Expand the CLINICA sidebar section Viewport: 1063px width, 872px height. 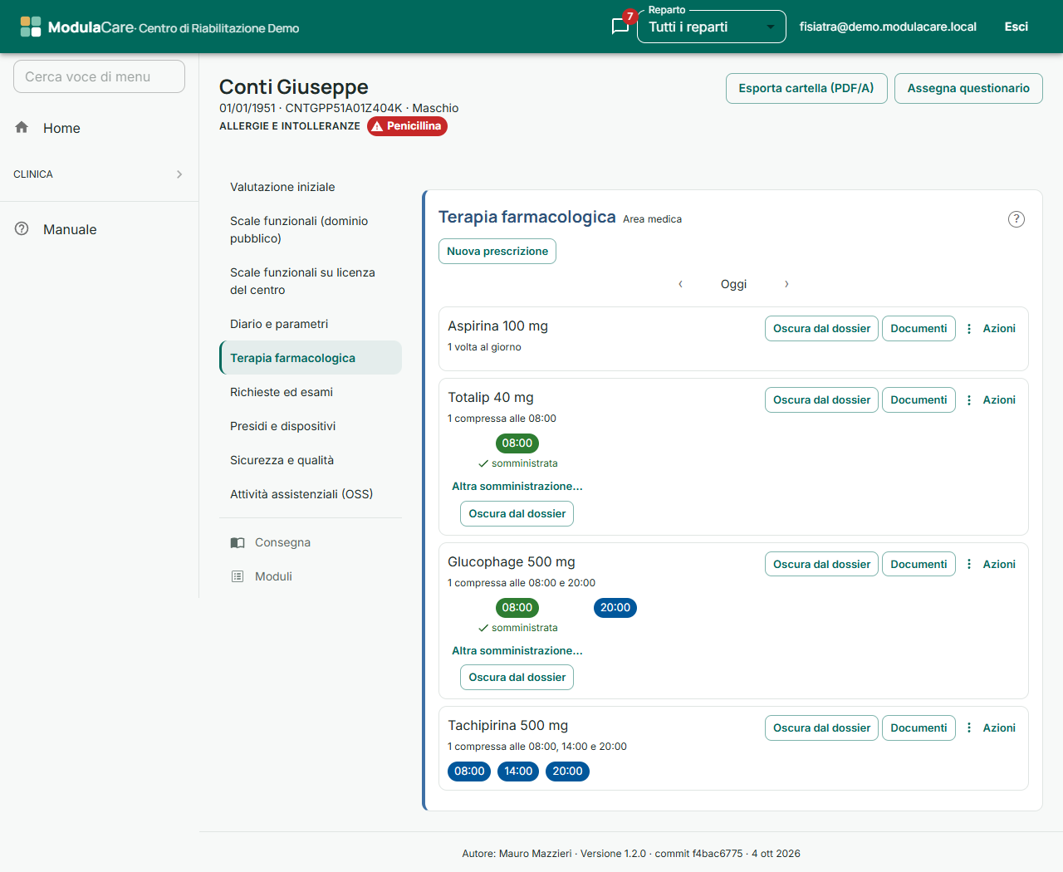coord(99,174)
